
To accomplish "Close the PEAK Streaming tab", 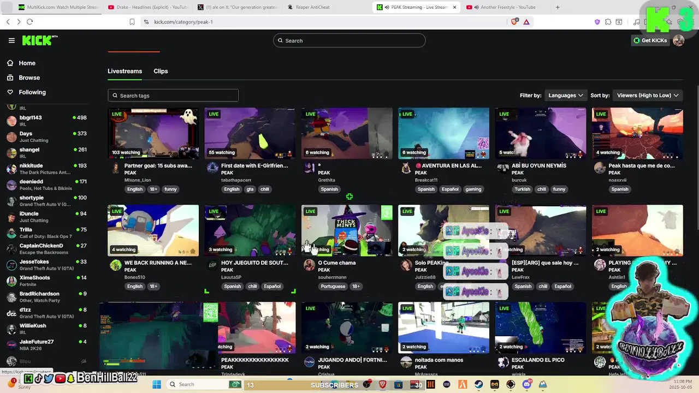I will pyautogui.click(x=454, y=7).
